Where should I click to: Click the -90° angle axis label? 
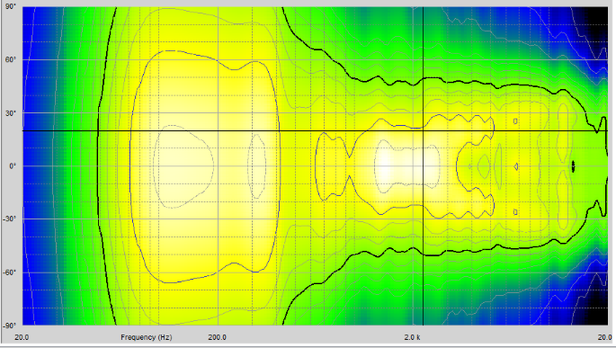(x=9, y=326)
